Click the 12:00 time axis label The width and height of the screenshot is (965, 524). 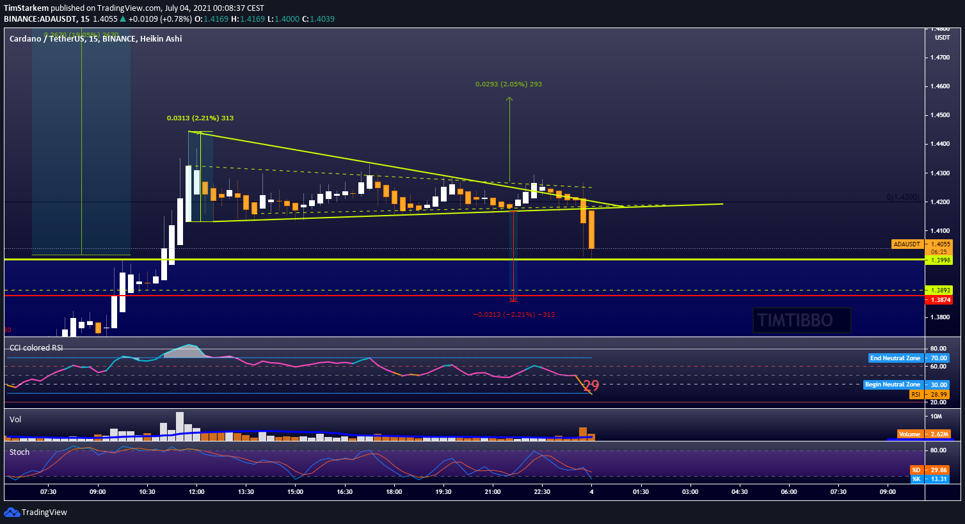[x=196, y=492]
